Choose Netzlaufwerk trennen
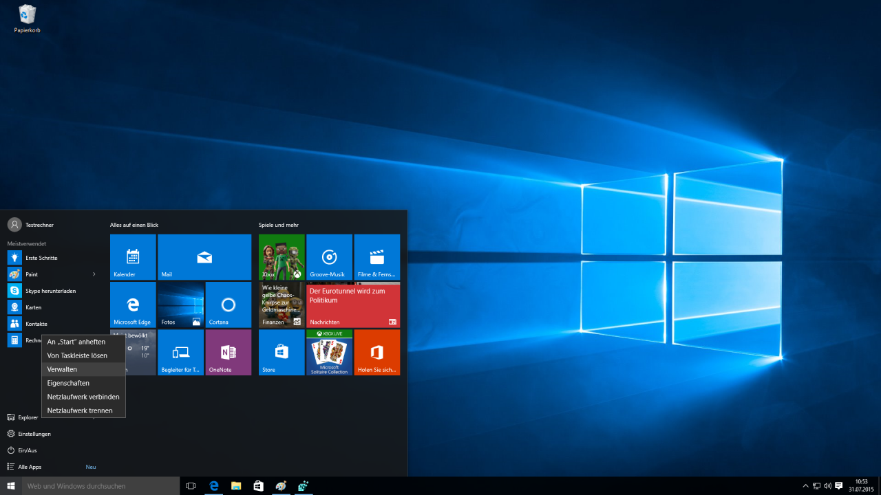The width and height of the screenshot is (881, 495). (84, 410)
